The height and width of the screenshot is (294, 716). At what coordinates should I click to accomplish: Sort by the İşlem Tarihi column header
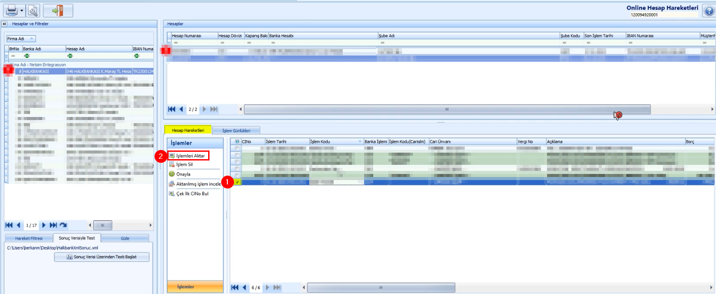point(287,141)
